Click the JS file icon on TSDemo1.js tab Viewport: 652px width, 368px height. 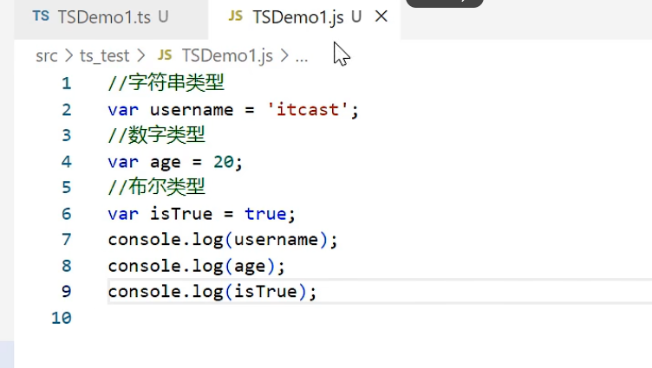(235, 16)
